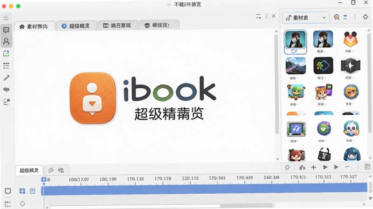
Task: Select the white rabbit character thumbnail
Action: [351, 129]
